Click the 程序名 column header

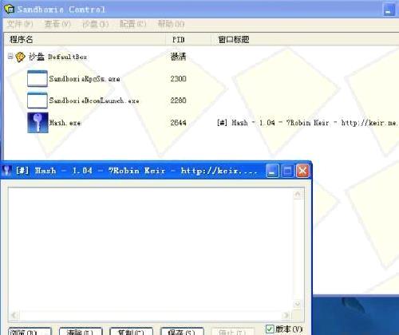(85, 39)
